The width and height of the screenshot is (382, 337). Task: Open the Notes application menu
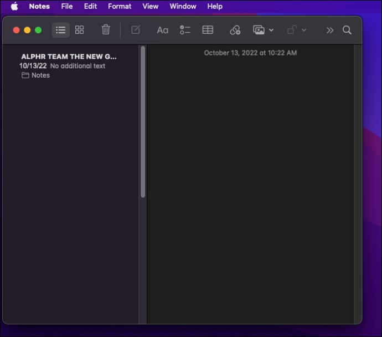[39, 6]
